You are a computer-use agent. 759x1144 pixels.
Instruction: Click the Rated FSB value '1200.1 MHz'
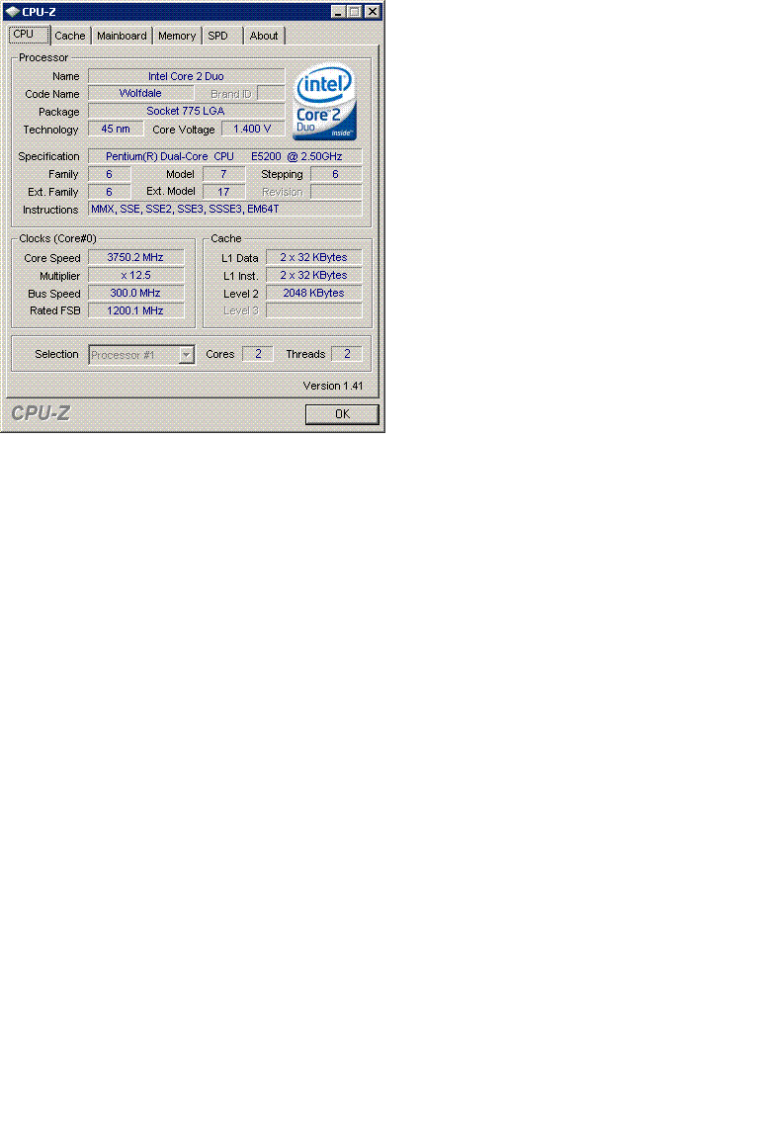pos(135,310)
